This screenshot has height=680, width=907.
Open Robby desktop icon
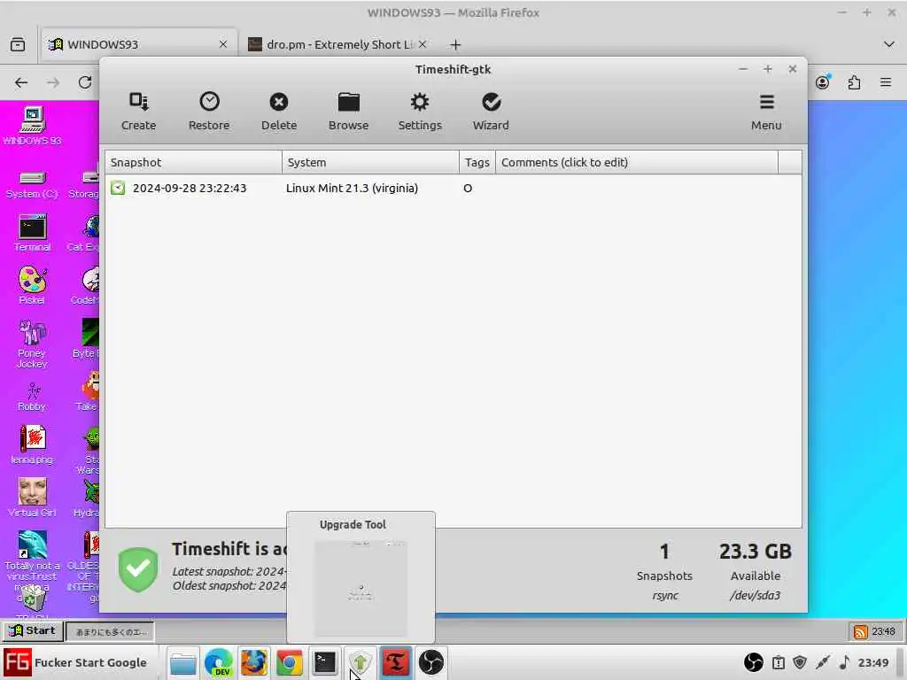pos(32,397)
